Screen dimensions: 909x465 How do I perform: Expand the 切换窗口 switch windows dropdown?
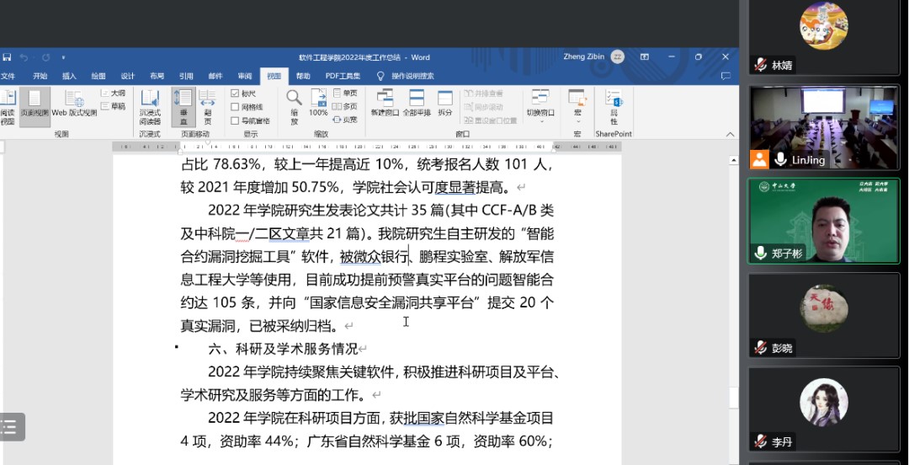point(540,106)
